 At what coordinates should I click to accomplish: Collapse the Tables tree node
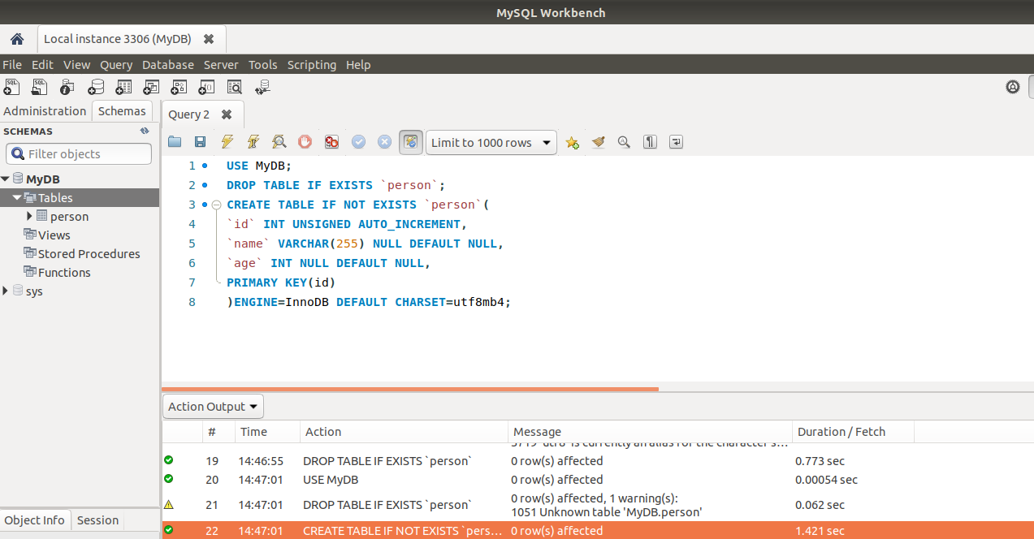pos(17,198)
